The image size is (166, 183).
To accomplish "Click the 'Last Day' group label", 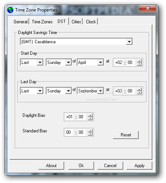I will tap(28, 82).
